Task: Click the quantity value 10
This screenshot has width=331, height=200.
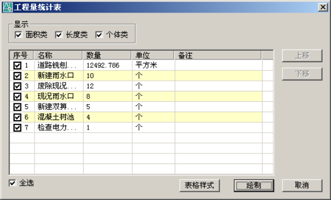Action: pos(90,76)
